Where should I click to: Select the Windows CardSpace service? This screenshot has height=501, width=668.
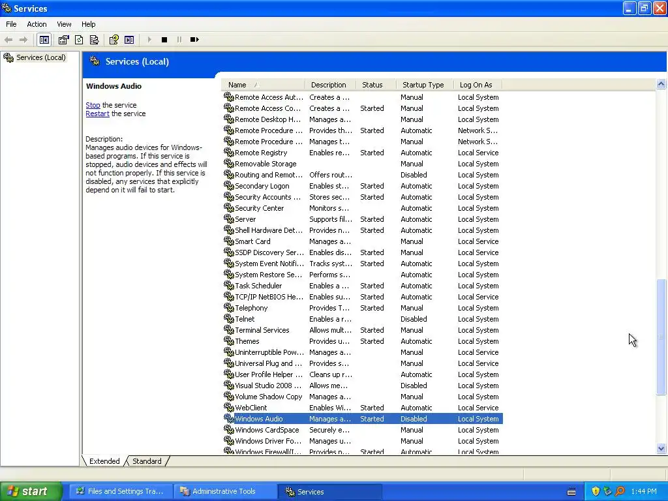coord(363,430)
